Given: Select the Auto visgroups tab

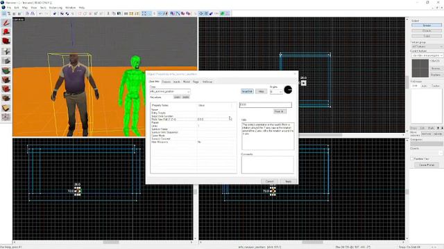Looking at the screenshot, I should [424, 86].
